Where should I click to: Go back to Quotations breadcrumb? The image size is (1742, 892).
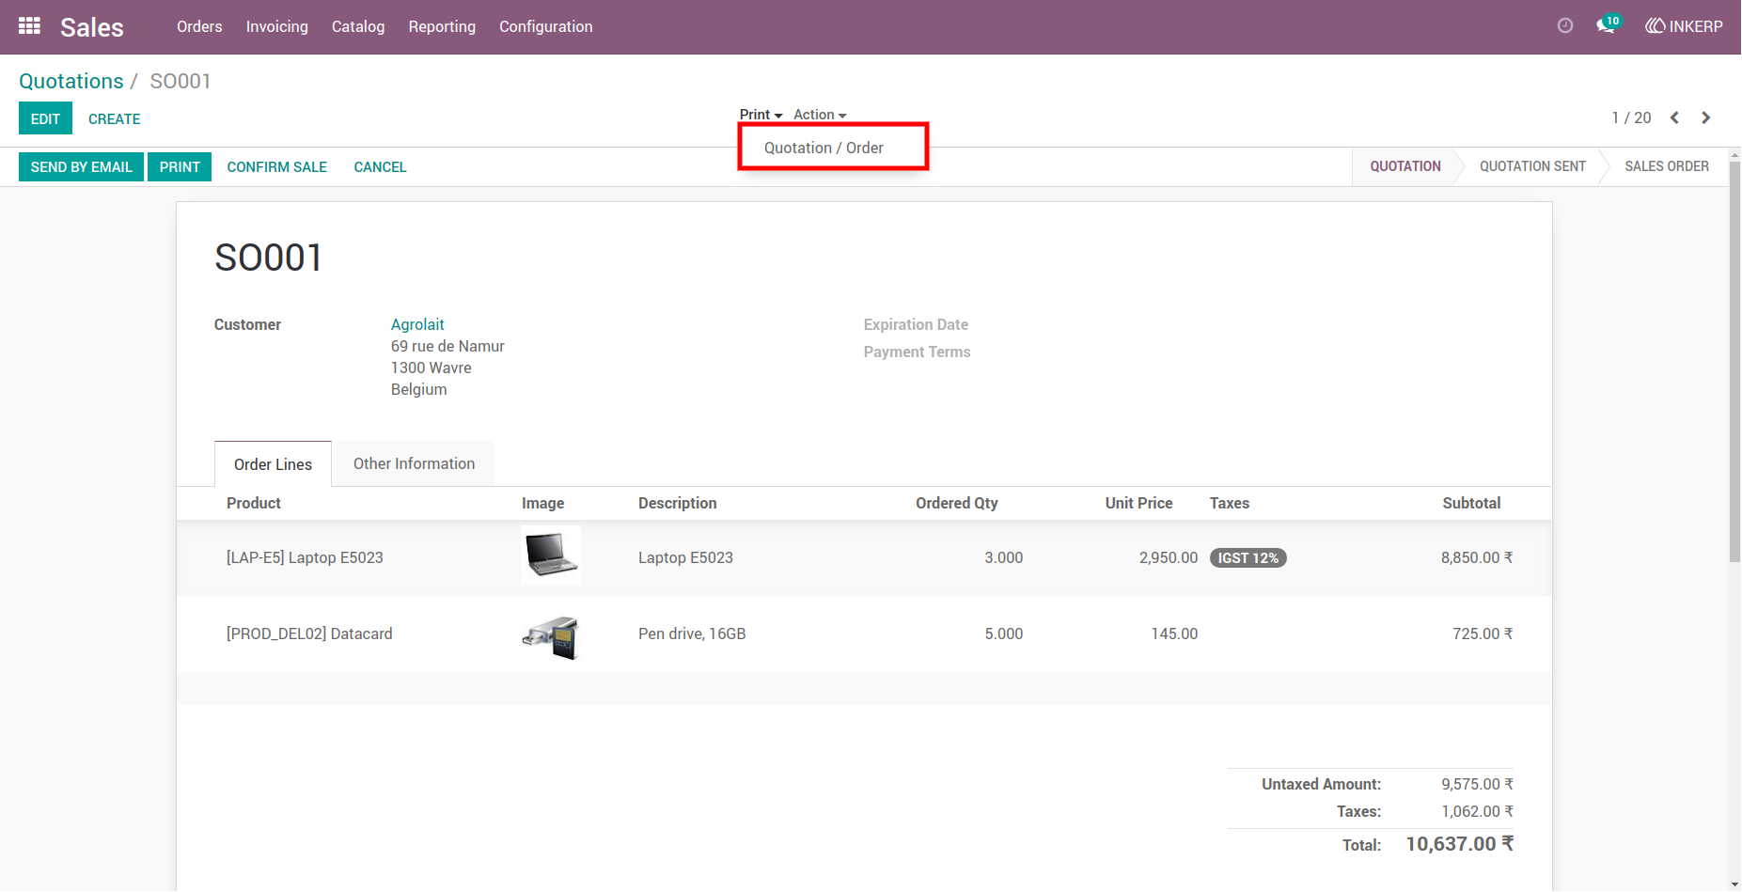click(x=71, y=81)
